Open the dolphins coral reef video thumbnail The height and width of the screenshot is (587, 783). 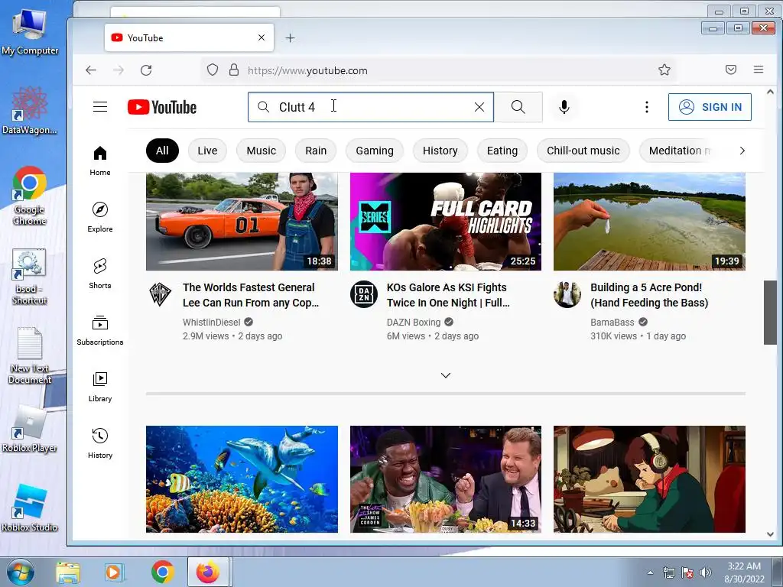point(242,479)
